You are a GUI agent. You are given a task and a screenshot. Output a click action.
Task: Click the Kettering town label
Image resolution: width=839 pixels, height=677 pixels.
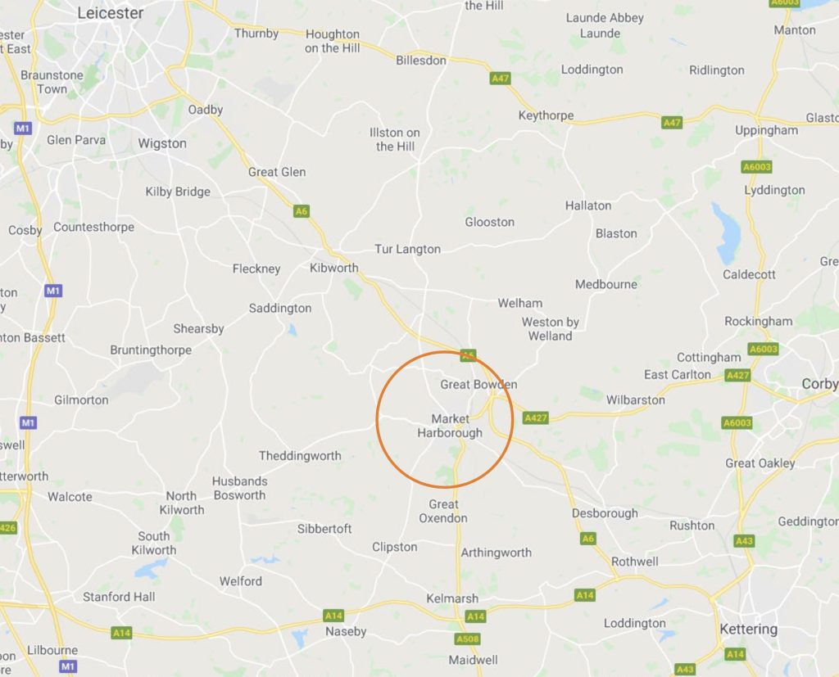pyautogui.click(x=749, y=630)
